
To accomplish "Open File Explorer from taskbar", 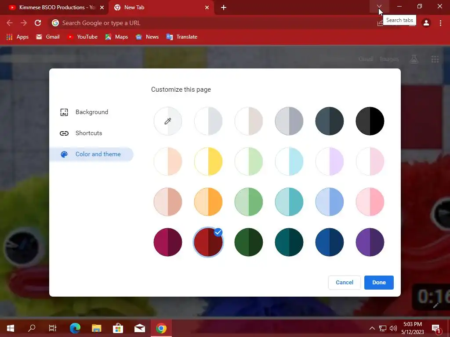I will click(97, 328).
